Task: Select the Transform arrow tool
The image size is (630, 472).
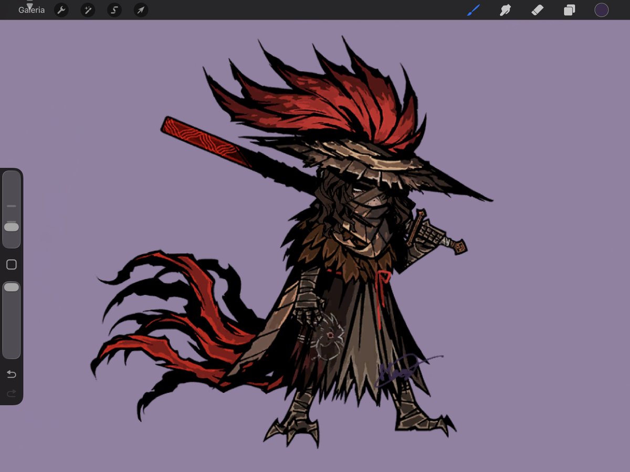Action: click(140, 10)
